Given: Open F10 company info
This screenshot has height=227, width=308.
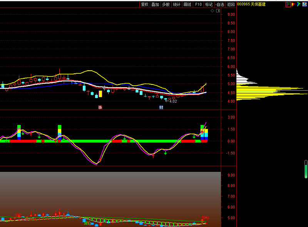Looking at the screenshot, I should coord(198,5).
